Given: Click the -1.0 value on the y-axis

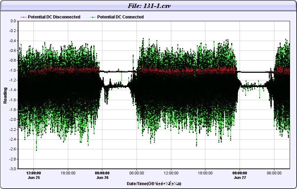Looking at the screenshot, I should [x=13, y=70].
